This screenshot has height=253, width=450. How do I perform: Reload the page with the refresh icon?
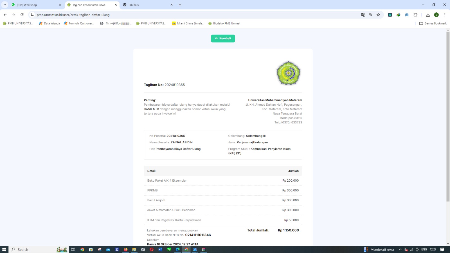(22, 15)
